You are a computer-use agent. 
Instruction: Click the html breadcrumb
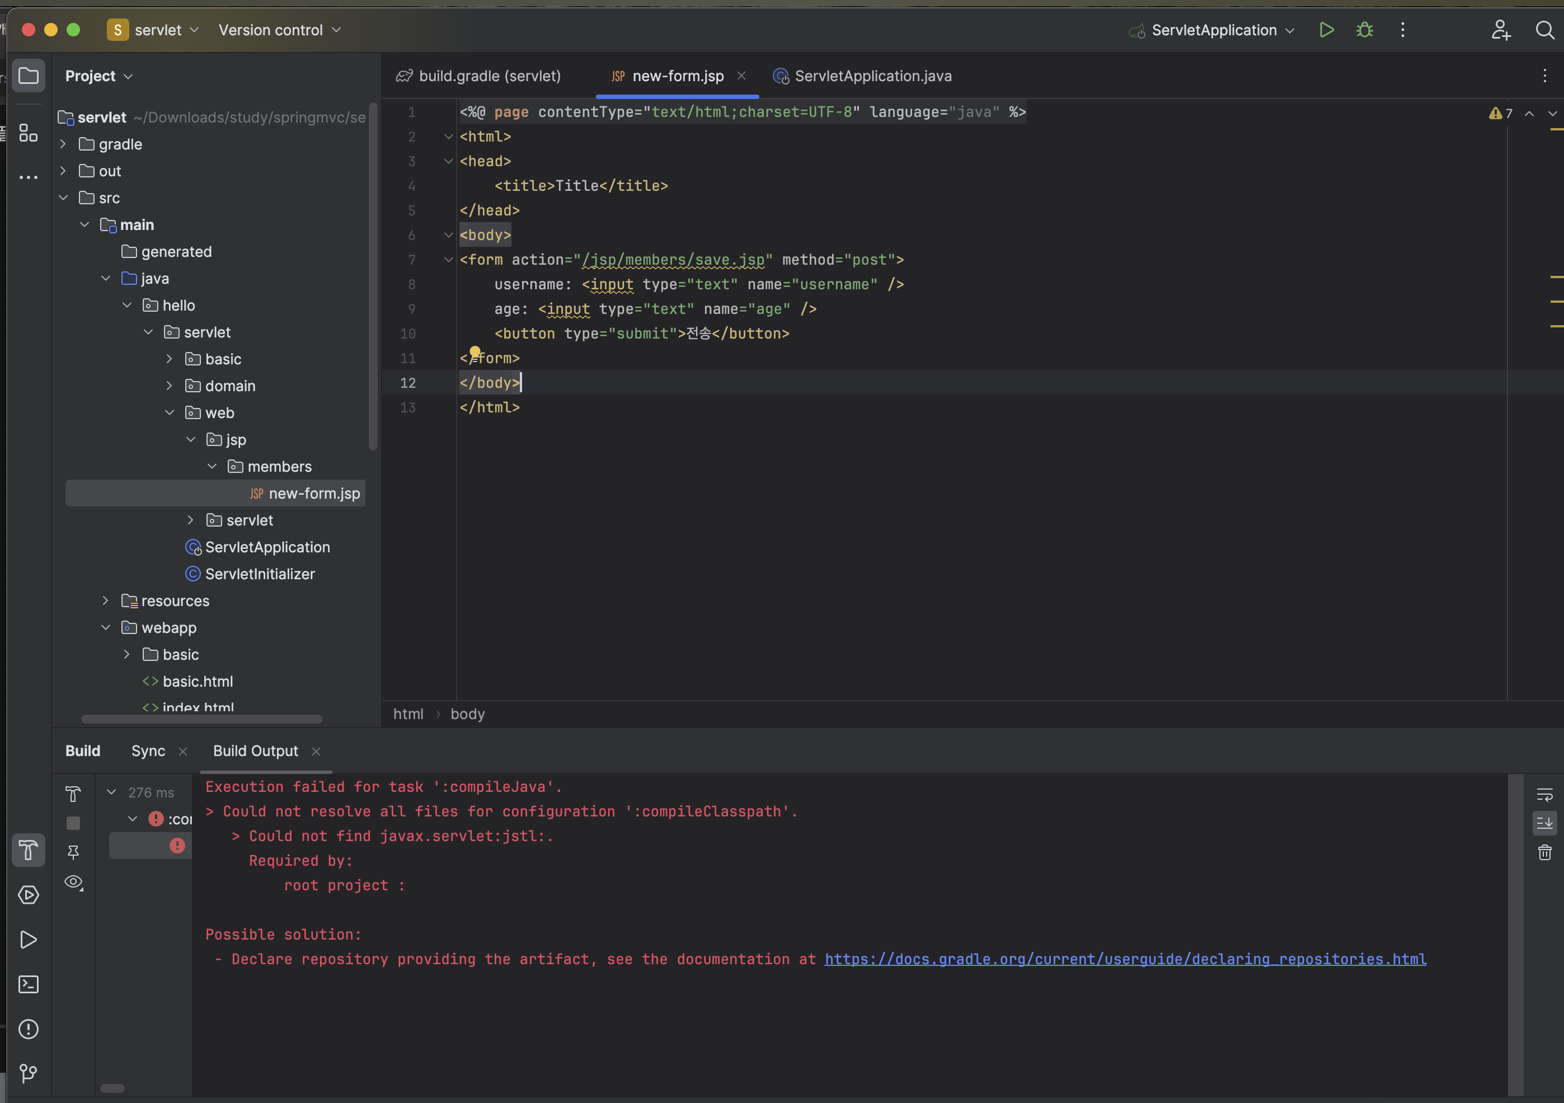click(x=408, y=714)
